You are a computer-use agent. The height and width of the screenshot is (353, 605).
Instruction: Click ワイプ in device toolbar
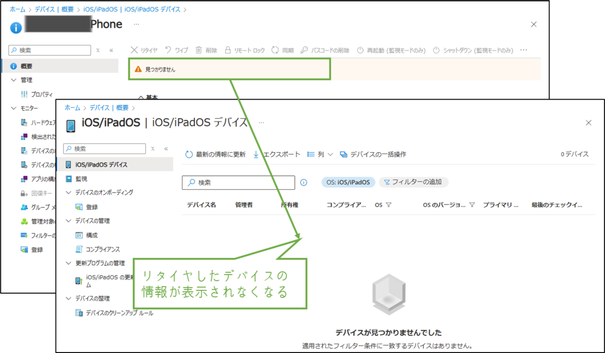(x=177, y=50)
